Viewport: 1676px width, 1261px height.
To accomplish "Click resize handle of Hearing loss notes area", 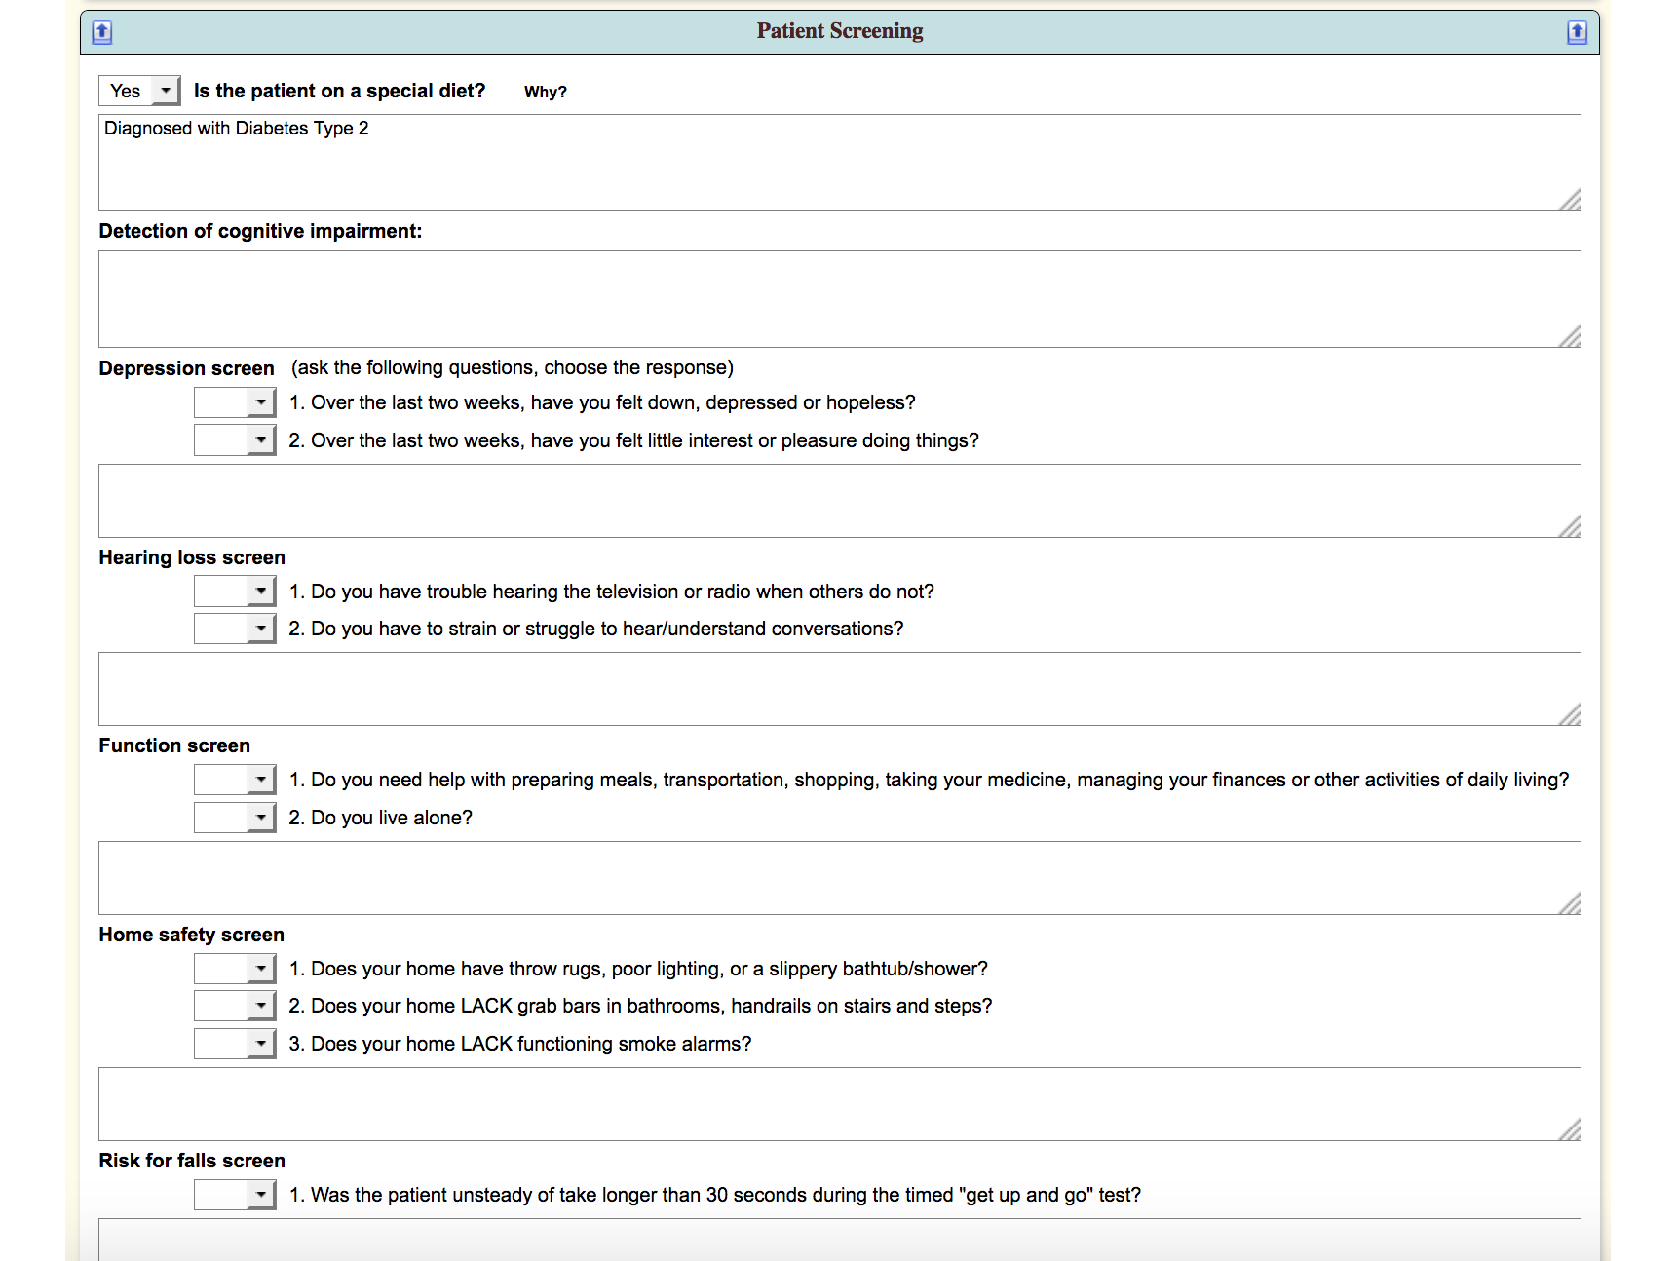I will (1570, 714).
